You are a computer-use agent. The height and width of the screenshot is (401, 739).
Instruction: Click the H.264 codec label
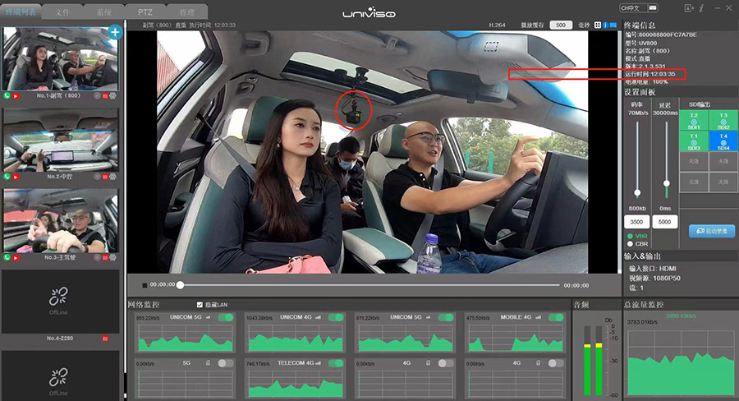click(497, 25)
